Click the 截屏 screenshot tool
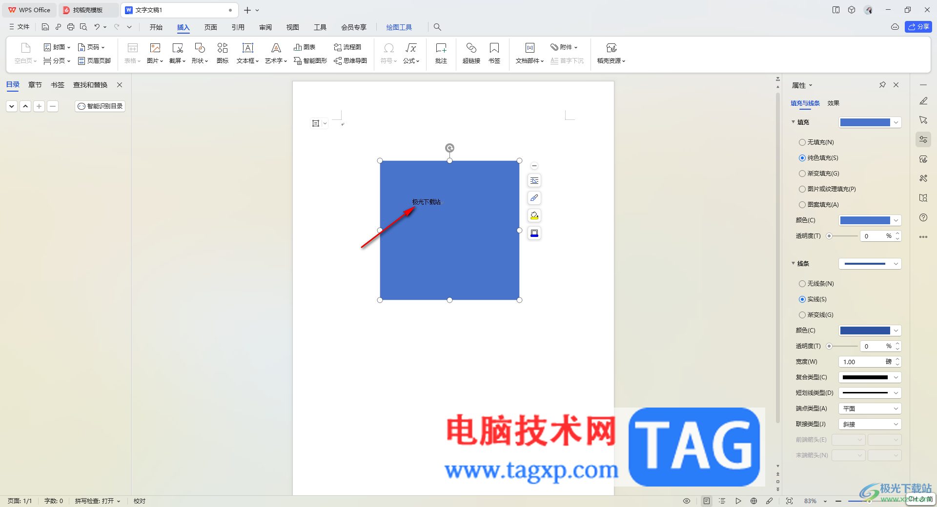 coord(177,54)
